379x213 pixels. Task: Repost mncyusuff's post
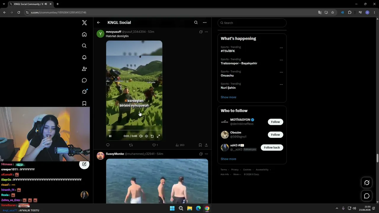[131, 145]
